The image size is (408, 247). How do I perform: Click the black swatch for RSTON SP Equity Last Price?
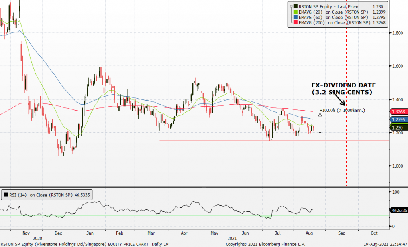tap(295, 7)
